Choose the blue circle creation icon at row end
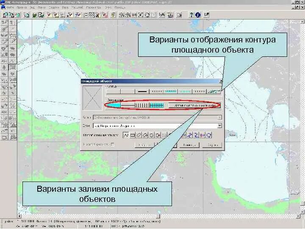The image size is (305, 229). point(209,135)
